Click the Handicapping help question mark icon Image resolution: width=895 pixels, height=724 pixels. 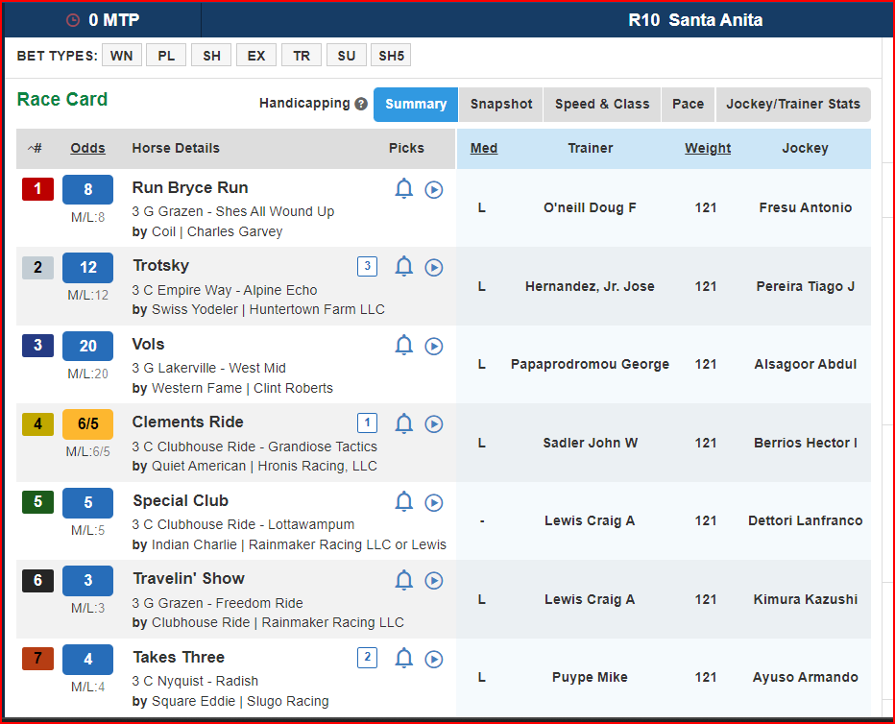coord(361,104)
